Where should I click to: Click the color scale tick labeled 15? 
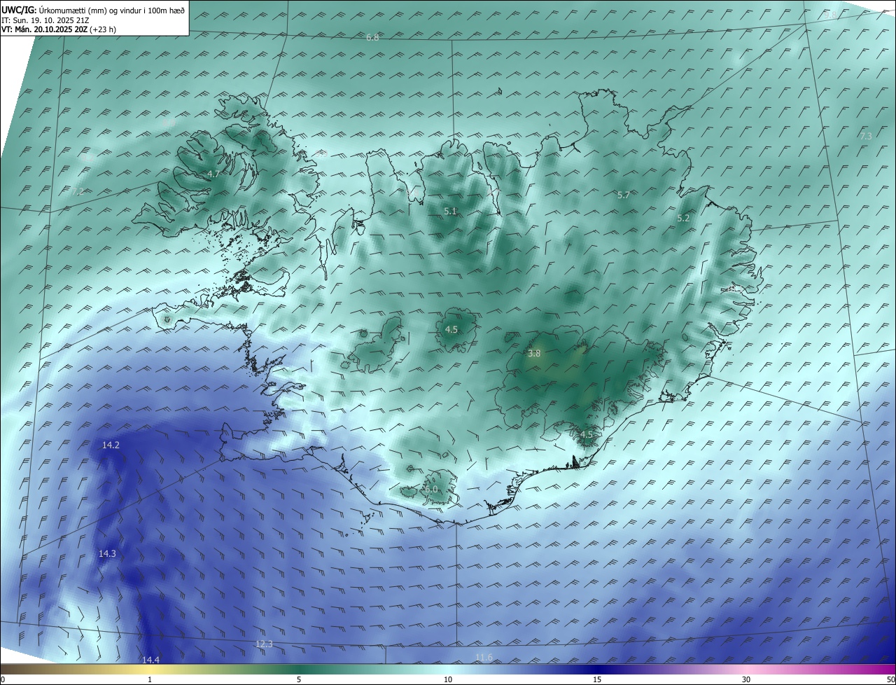click(597, 679)
